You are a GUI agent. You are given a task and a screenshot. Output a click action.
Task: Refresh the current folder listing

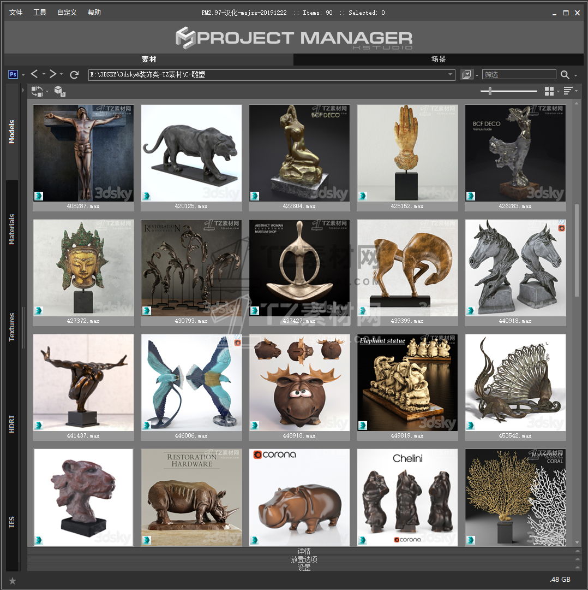point(75,74)
